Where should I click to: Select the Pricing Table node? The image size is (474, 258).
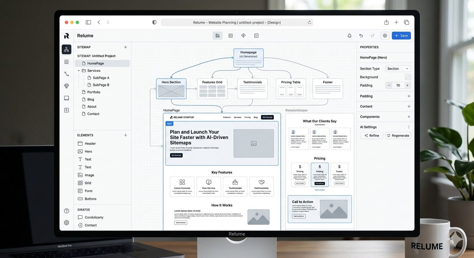coord(291,89)
